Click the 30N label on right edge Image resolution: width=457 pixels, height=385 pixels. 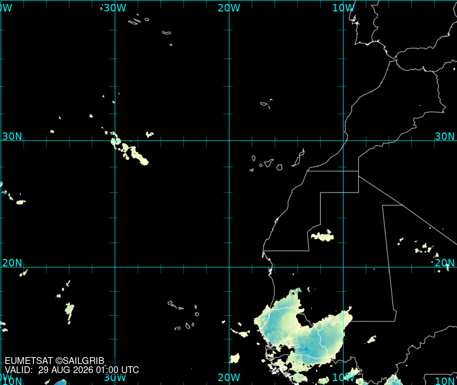pyautogui.click(x=445, y=136)
